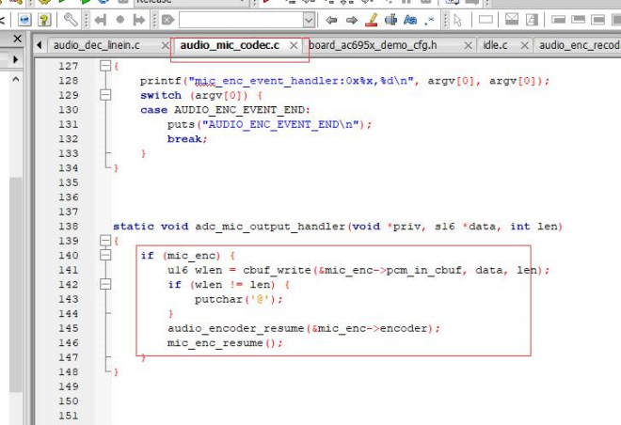Image resolution: width=621 pixels, height=425 pixels.
Task: Click the last-jump dot icon
Action: pos(120,20)
